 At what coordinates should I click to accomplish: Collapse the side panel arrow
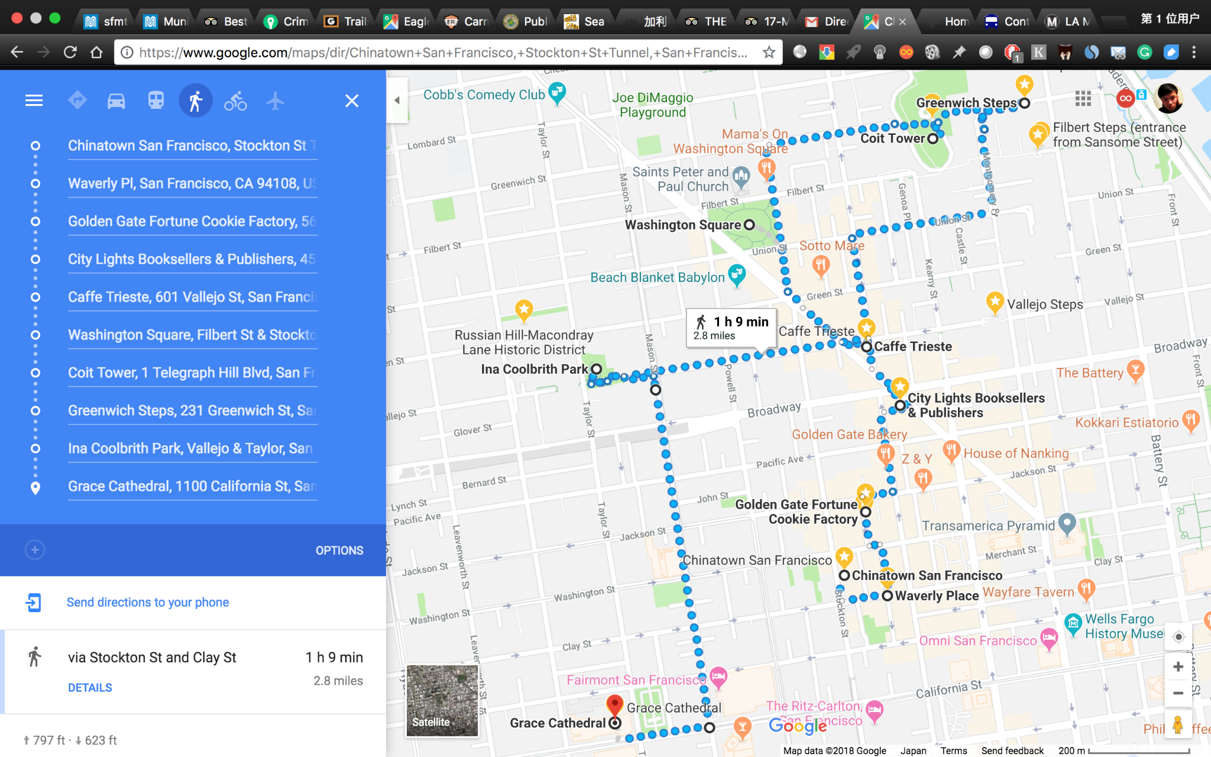397,100
